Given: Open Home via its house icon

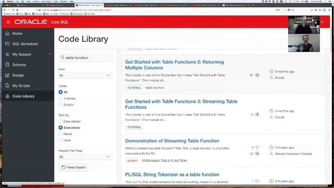Looking at the screenshot, I should point(7,33).
